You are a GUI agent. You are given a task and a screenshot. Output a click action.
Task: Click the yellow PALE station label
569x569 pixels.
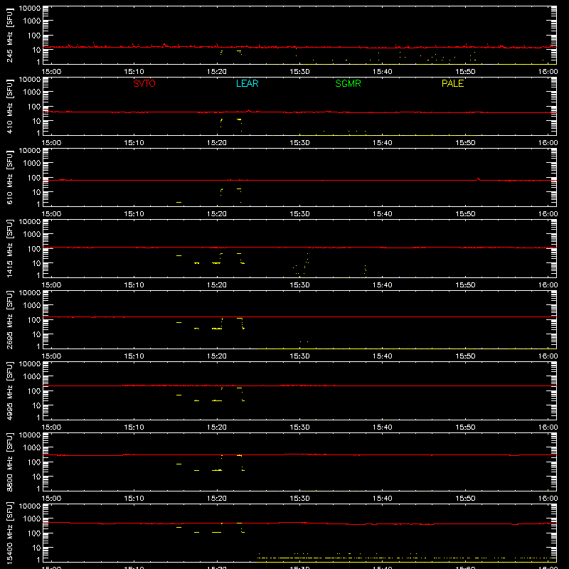click(452, 83)
